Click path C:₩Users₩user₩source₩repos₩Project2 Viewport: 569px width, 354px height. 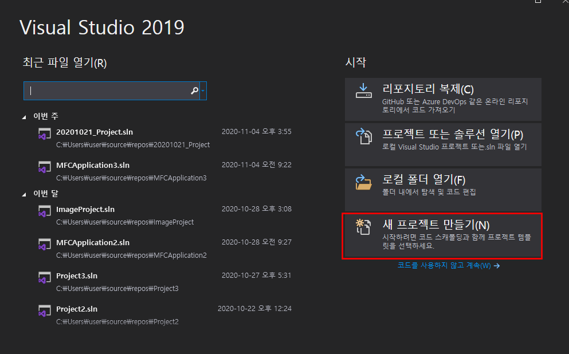[117, 322]
